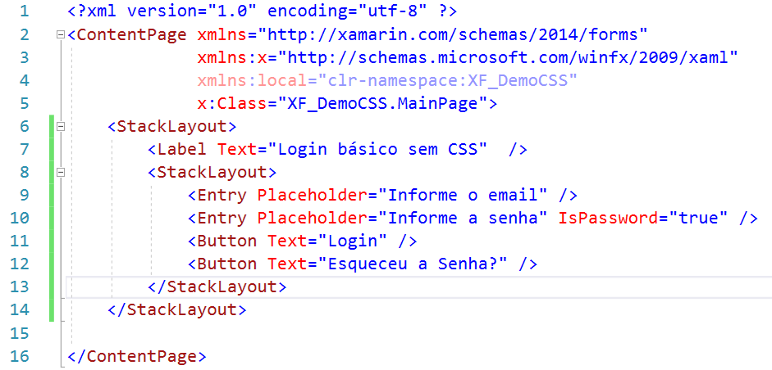The width and height of the screenshot is (772, 370).
Task: Click the Button Text "Login" value
Action: pyautogui.click(x=352, y=241)
